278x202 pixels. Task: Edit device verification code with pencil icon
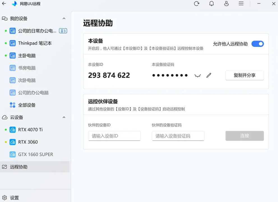(x=209, y=75)
